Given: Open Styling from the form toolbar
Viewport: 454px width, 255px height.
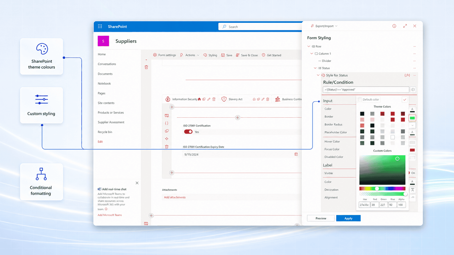Looking at the screenshot, I should (210, 55).
